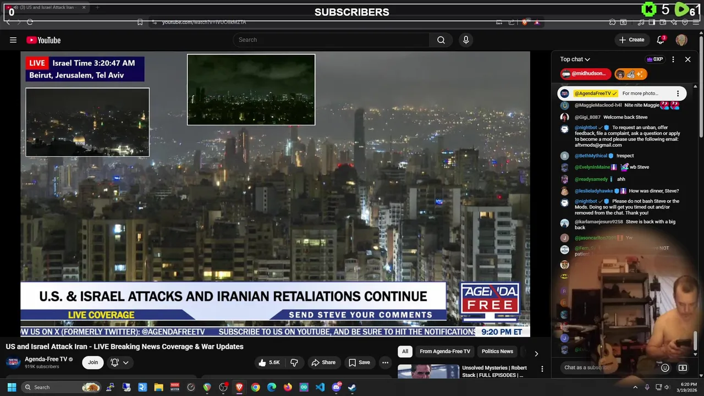Open the Brave Wallet icon
704x396 pixels.
coord(663,22)
